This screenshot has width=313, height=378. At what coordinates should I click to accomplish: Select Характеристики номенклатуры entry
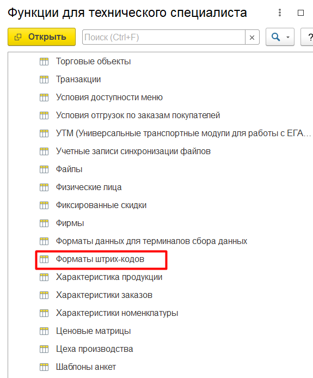[117, 313]
